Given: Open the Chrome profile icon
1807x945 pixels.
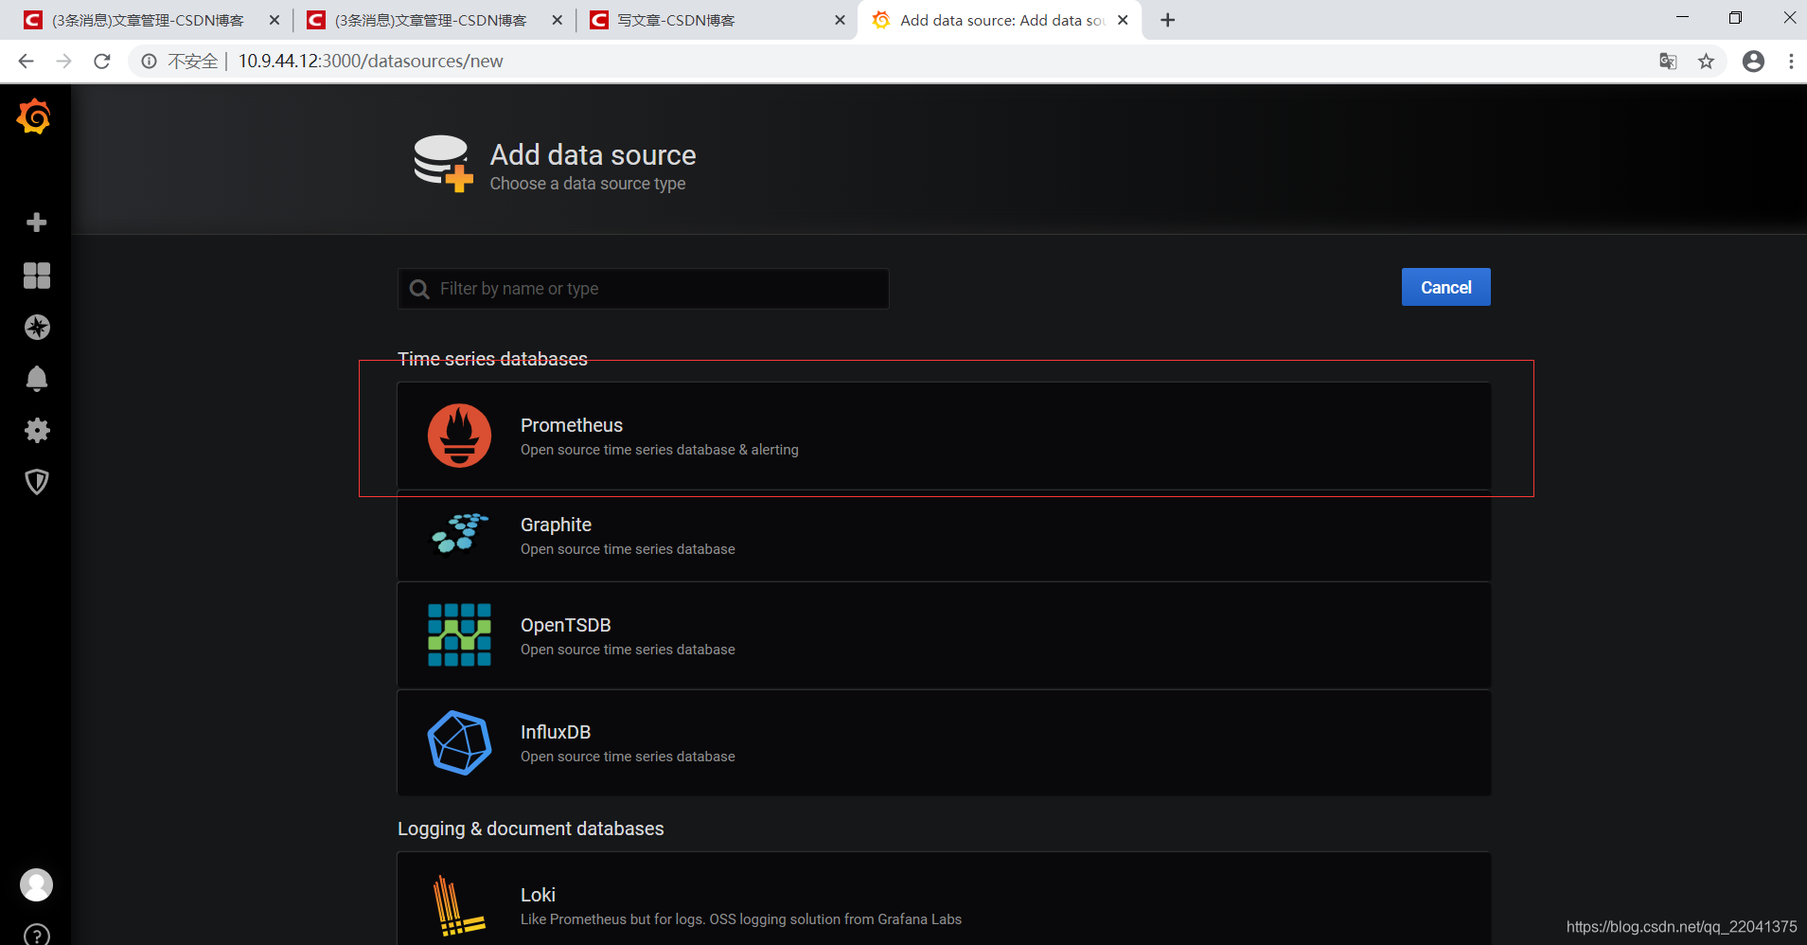Looking at the screenshot, I should (x=1753, y=62).
